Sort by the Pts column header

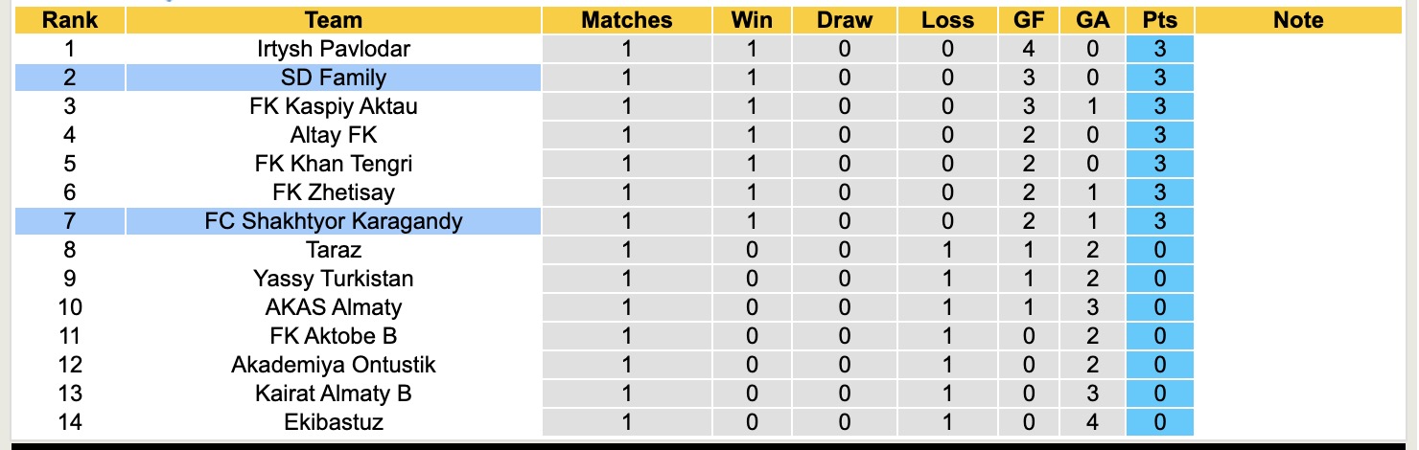1160,20
